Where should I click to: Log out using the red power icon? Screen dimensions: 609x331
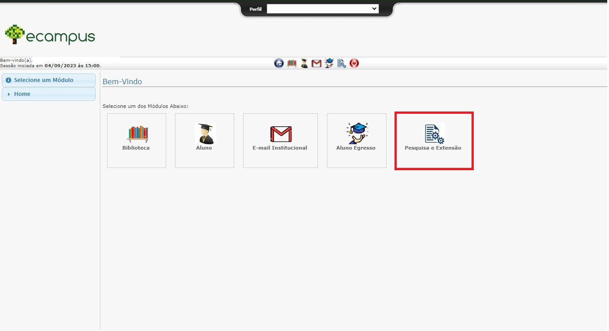[x=354, y=64]
